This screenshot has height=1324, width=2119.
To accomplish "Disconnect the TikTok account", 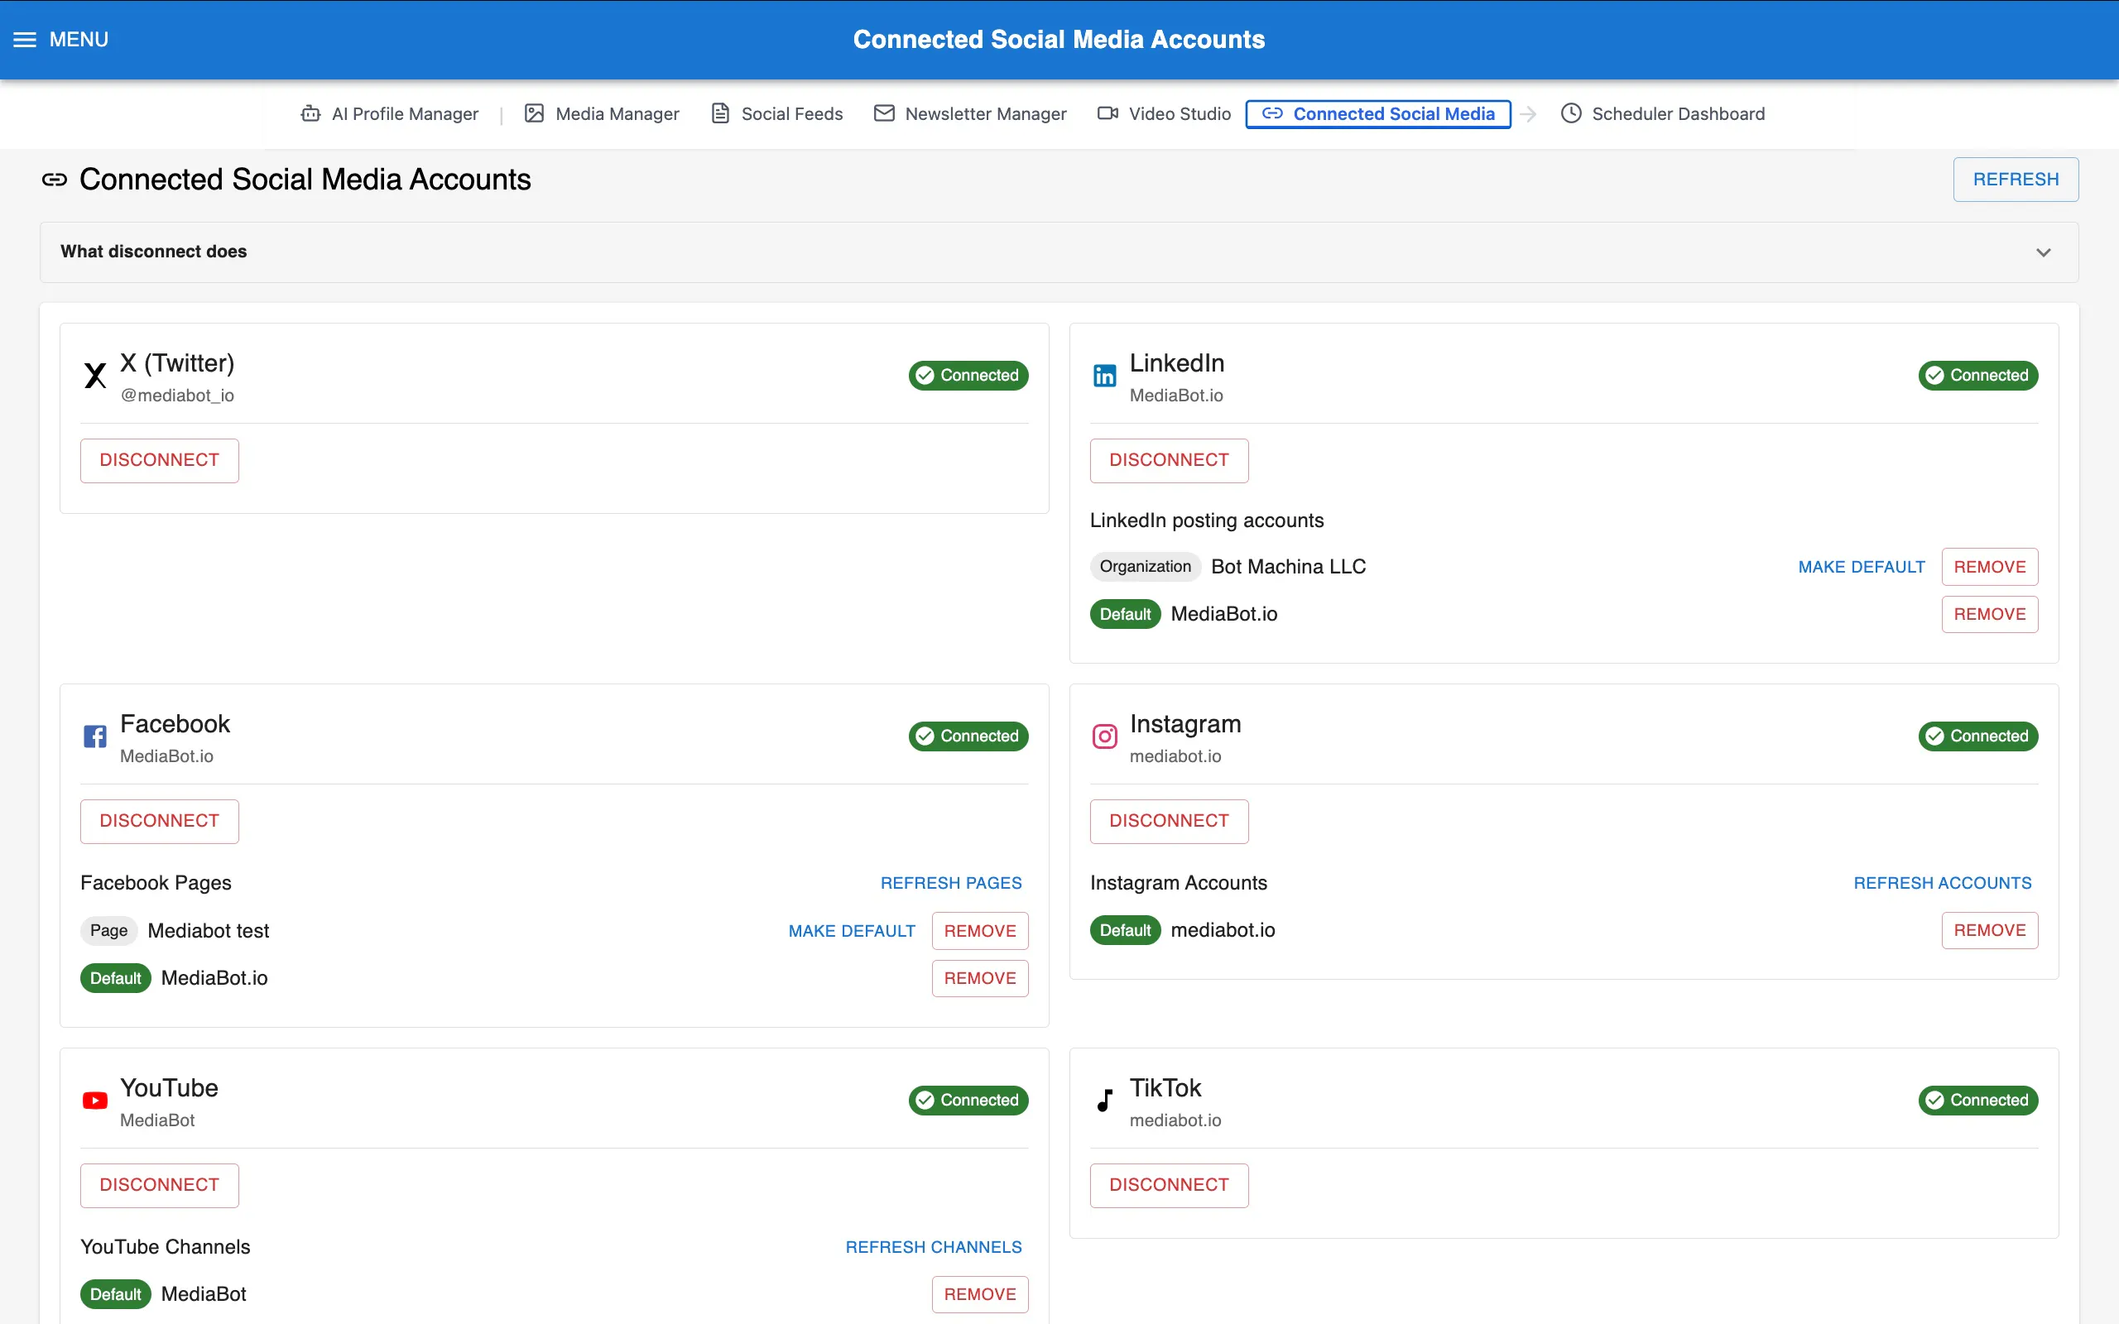I will point(1169,1186).
